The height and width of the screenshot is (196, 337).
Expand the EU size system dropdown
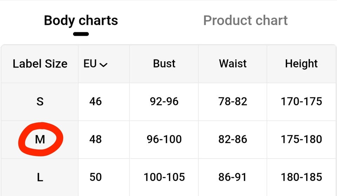click(95, 64)
